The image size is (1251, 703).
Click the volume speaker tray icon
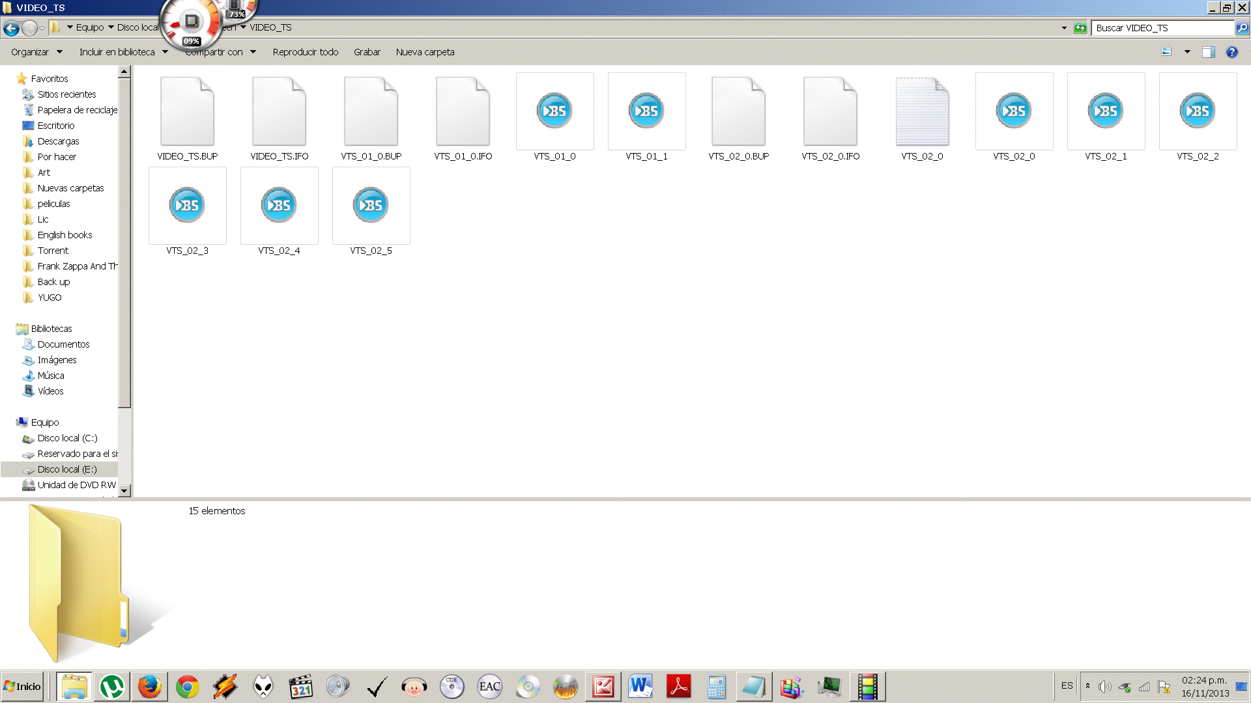point(1104,687)
